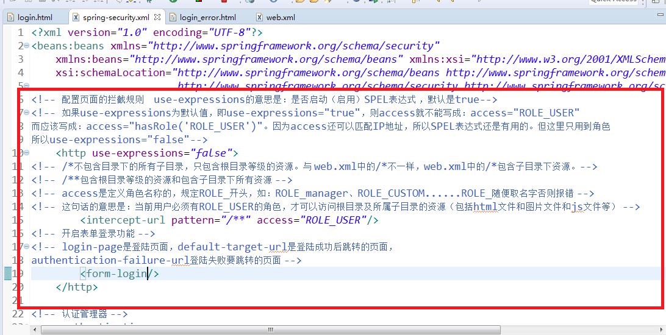Click the authentication-failure-url comment line
Screen dimensions: 666x335
click(167, 260)
